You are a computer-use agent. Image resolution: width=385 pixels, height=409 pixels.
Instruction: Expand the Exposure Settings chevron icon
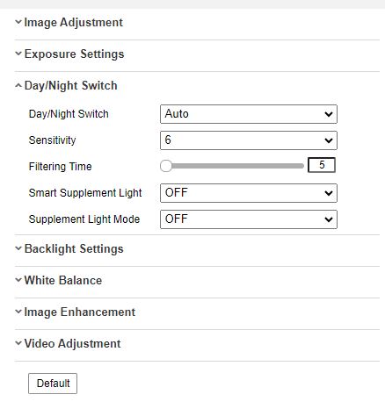pos(18,54)
